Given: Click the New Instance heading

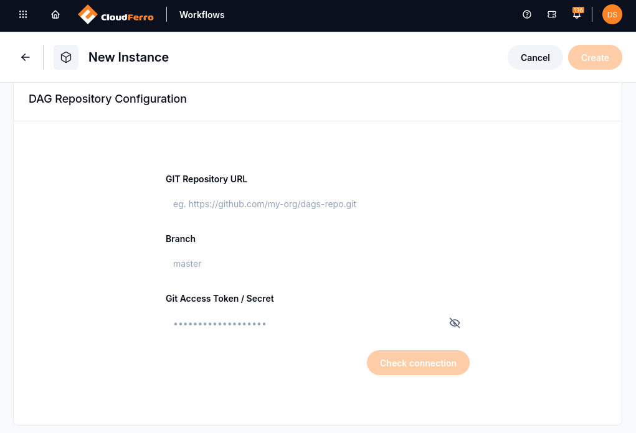Looking at the screenshot, I should click(x=128, y=57).
